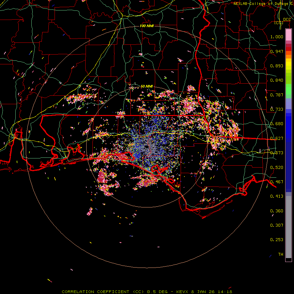Select the 0.947 legend value
Viewport: 294px width, 294px height.
(277, 51)
